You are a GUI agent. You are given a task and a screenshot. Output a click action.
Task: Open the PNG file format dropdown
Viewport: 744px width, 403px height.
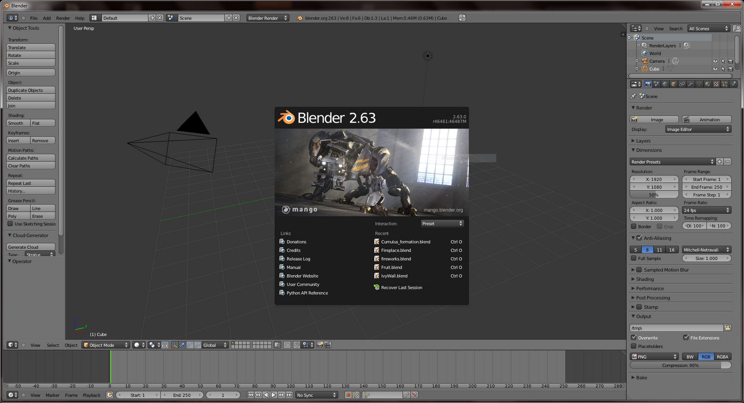(654, 357)
